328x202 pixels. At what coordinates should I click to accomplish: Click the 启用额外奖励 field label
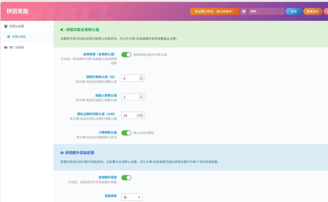tap(107, 177)
